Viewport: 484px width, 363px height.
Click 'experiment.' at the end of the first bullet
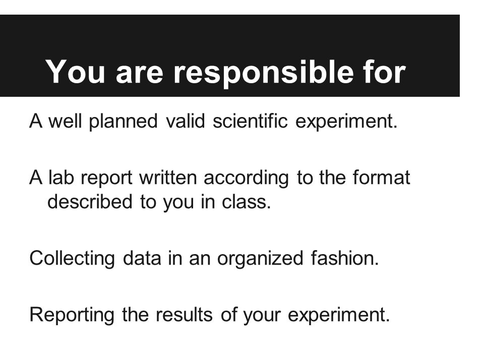tap(346, 122)
